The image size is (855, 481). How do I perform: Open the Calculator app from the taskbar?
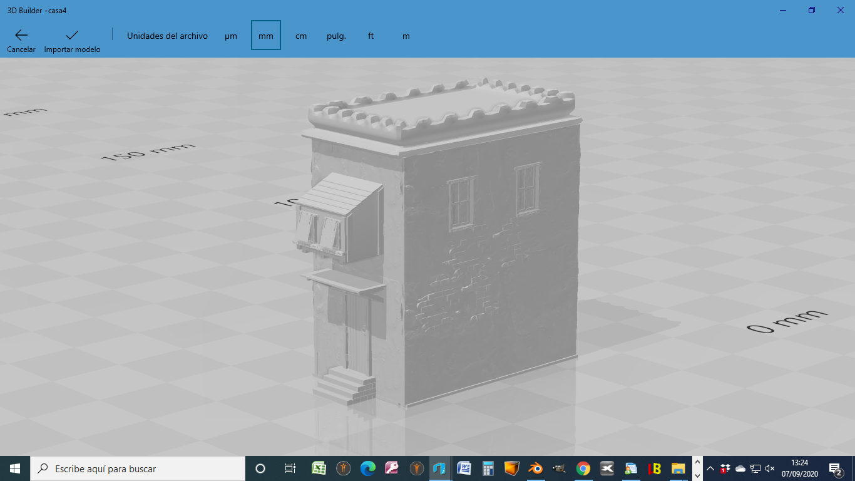pos(487,468)
